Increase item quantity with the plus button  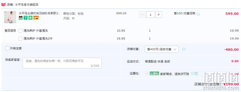coord(159,15)
